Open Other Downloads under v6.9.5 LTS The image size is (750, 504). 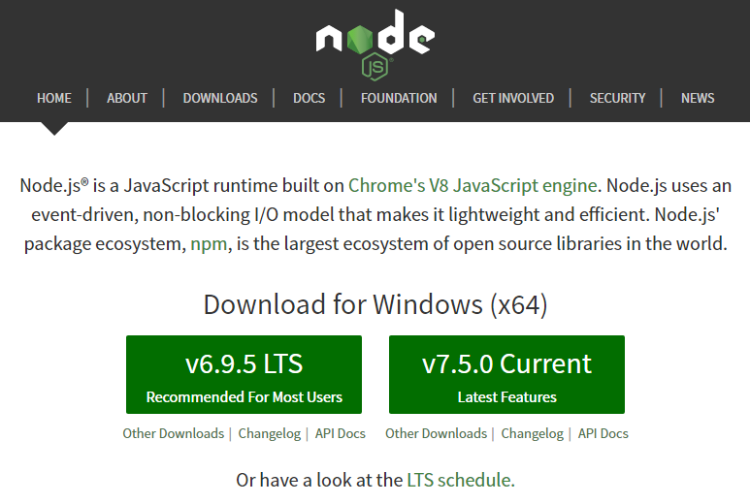pos(173,433)
